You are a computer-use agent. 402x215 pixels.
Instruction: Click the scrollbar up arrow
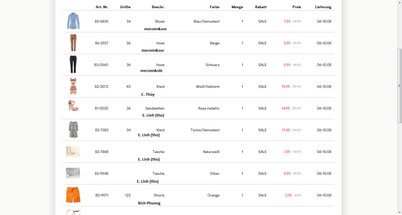point(399,2)
